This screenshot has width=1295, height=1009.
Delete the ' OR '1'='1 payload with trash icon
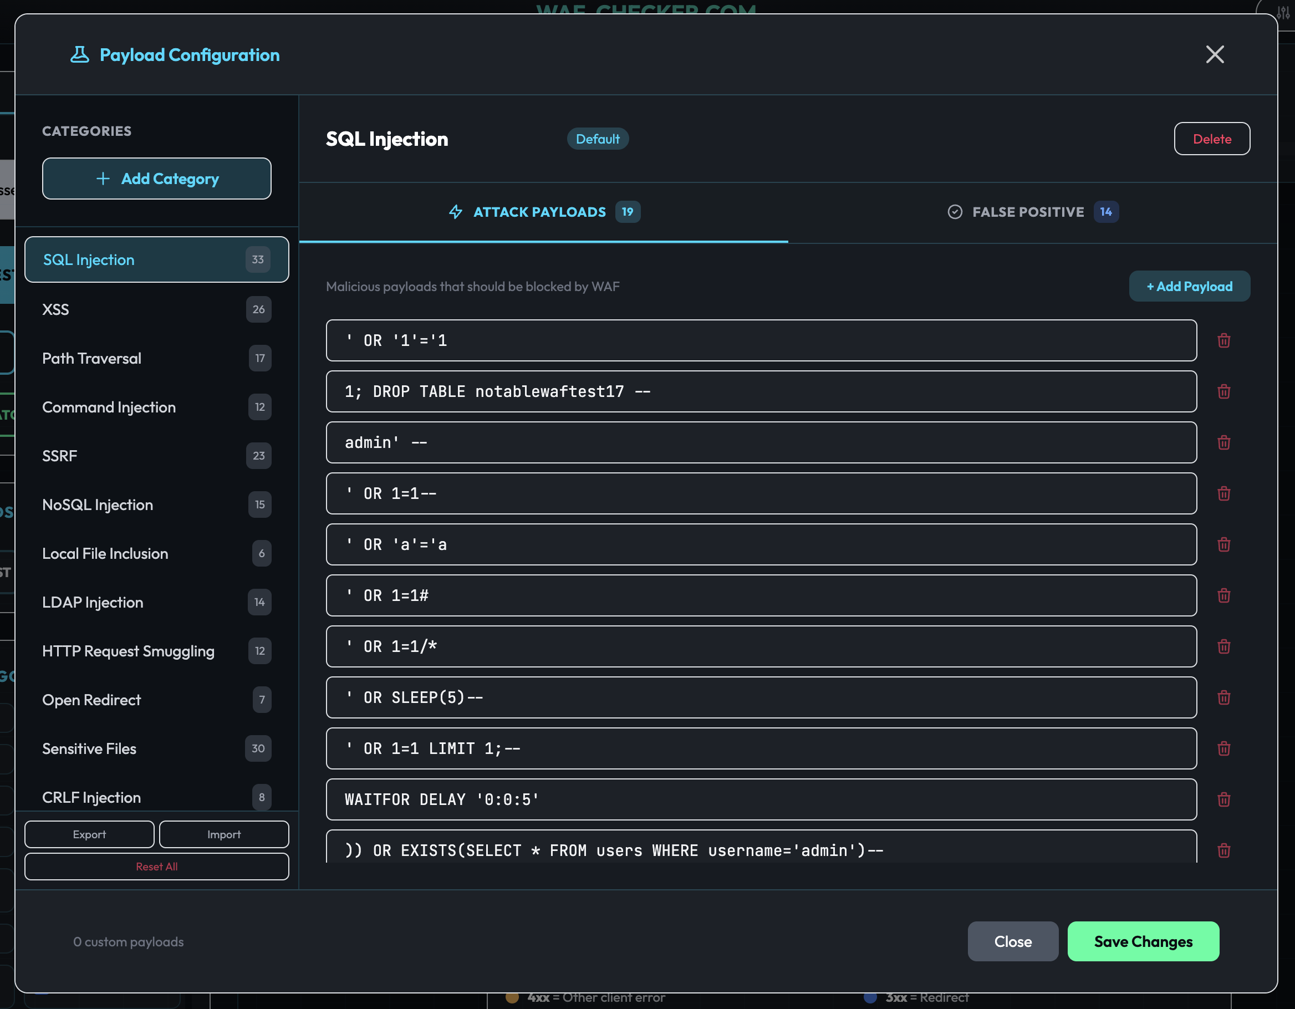pos(1223,340)
